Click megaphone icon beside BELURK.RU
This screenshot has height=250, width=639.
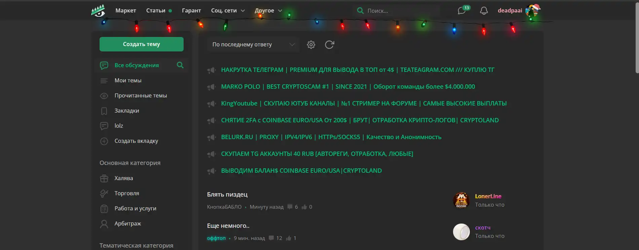click(x=212, y=137)
